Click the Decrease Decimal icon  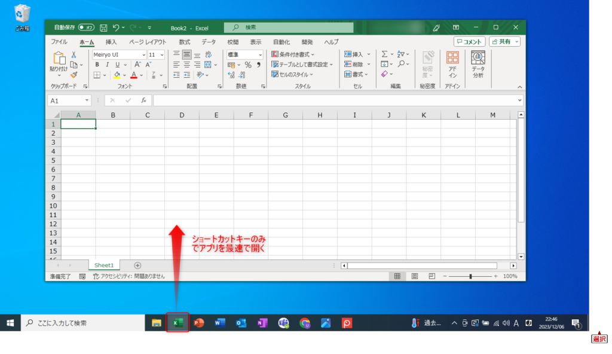[x=242, y=75]
